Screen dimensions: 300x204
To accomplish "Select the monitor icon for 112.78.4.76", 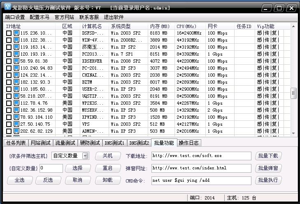I will 16,103.
